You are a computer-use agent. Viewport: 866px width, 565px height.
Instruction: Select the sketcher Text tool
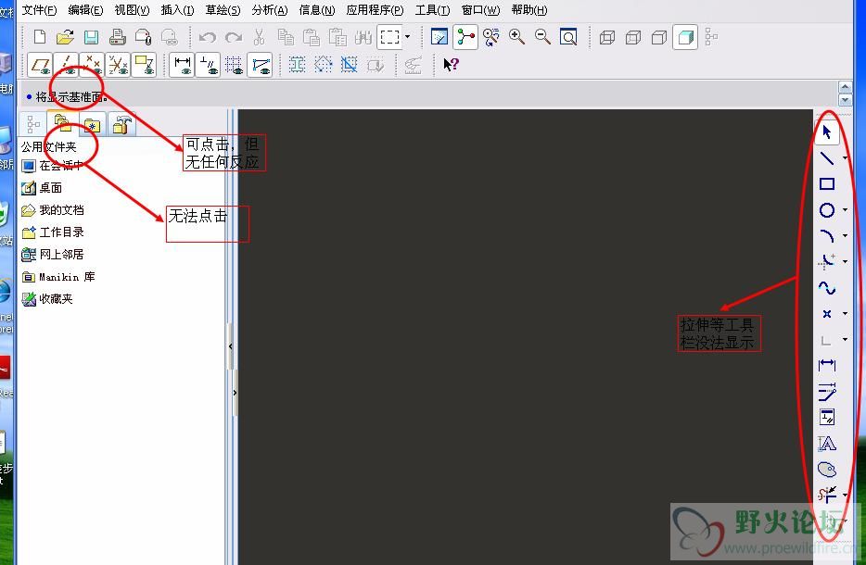(827, 443)
